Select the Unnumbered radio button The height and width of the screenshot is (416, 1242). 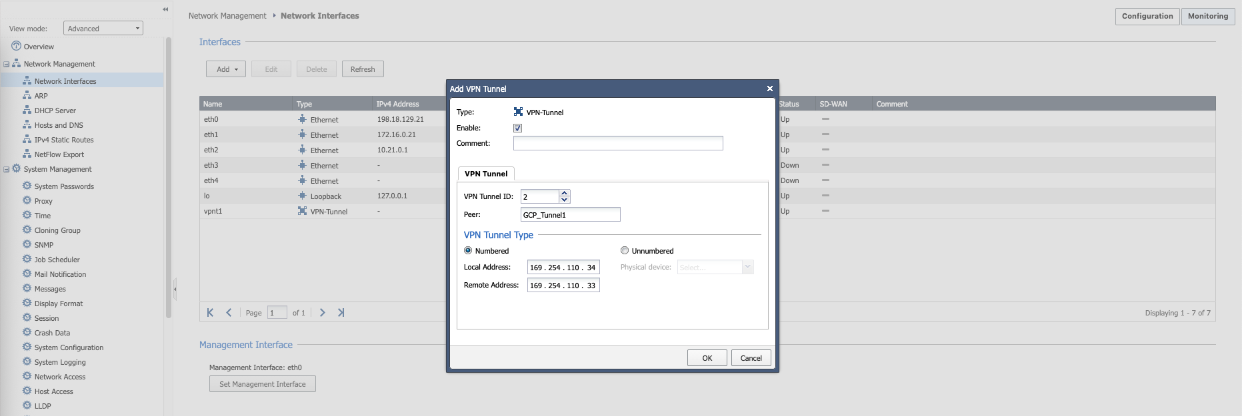[625, 251]
